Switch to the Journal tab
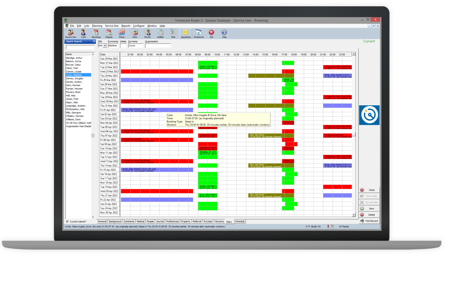Image resolution: width=452 pixels, height=292 pixels. 160,221
